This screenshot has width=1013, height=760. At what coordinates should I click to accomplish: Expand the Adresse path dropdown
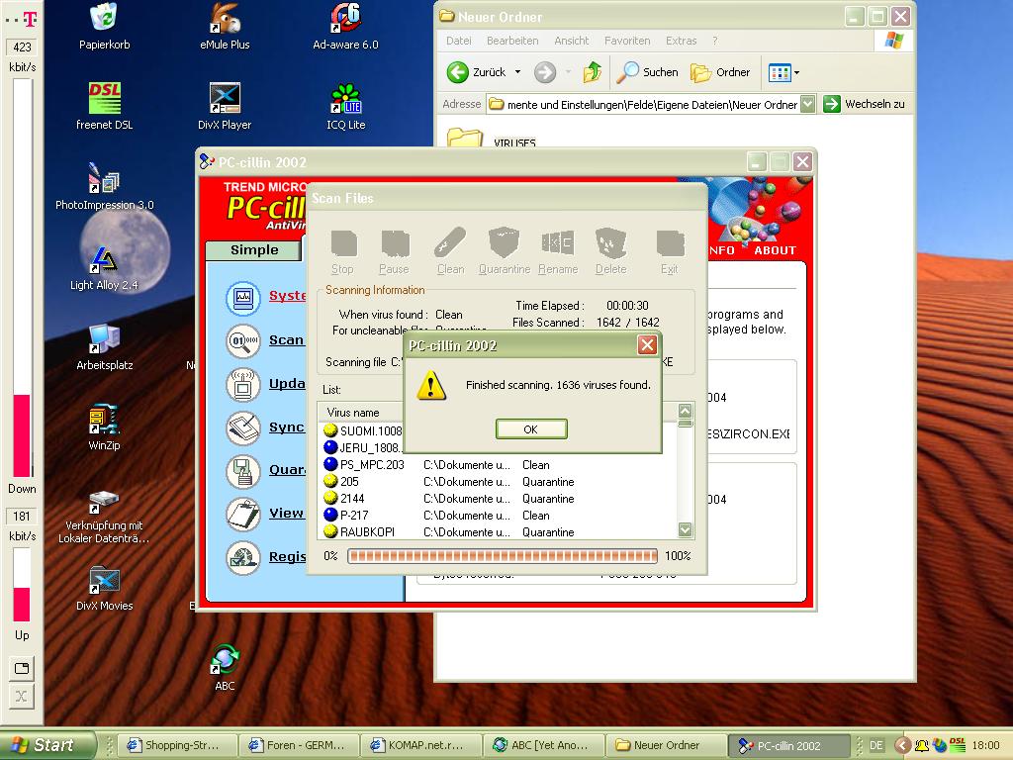click(807, 104)
